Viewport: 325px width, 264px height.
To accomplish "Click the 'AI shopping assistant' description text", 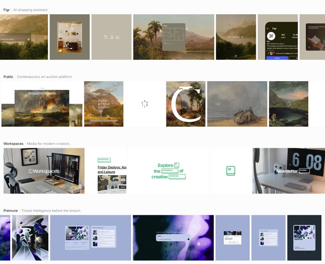I will [30, 10].
